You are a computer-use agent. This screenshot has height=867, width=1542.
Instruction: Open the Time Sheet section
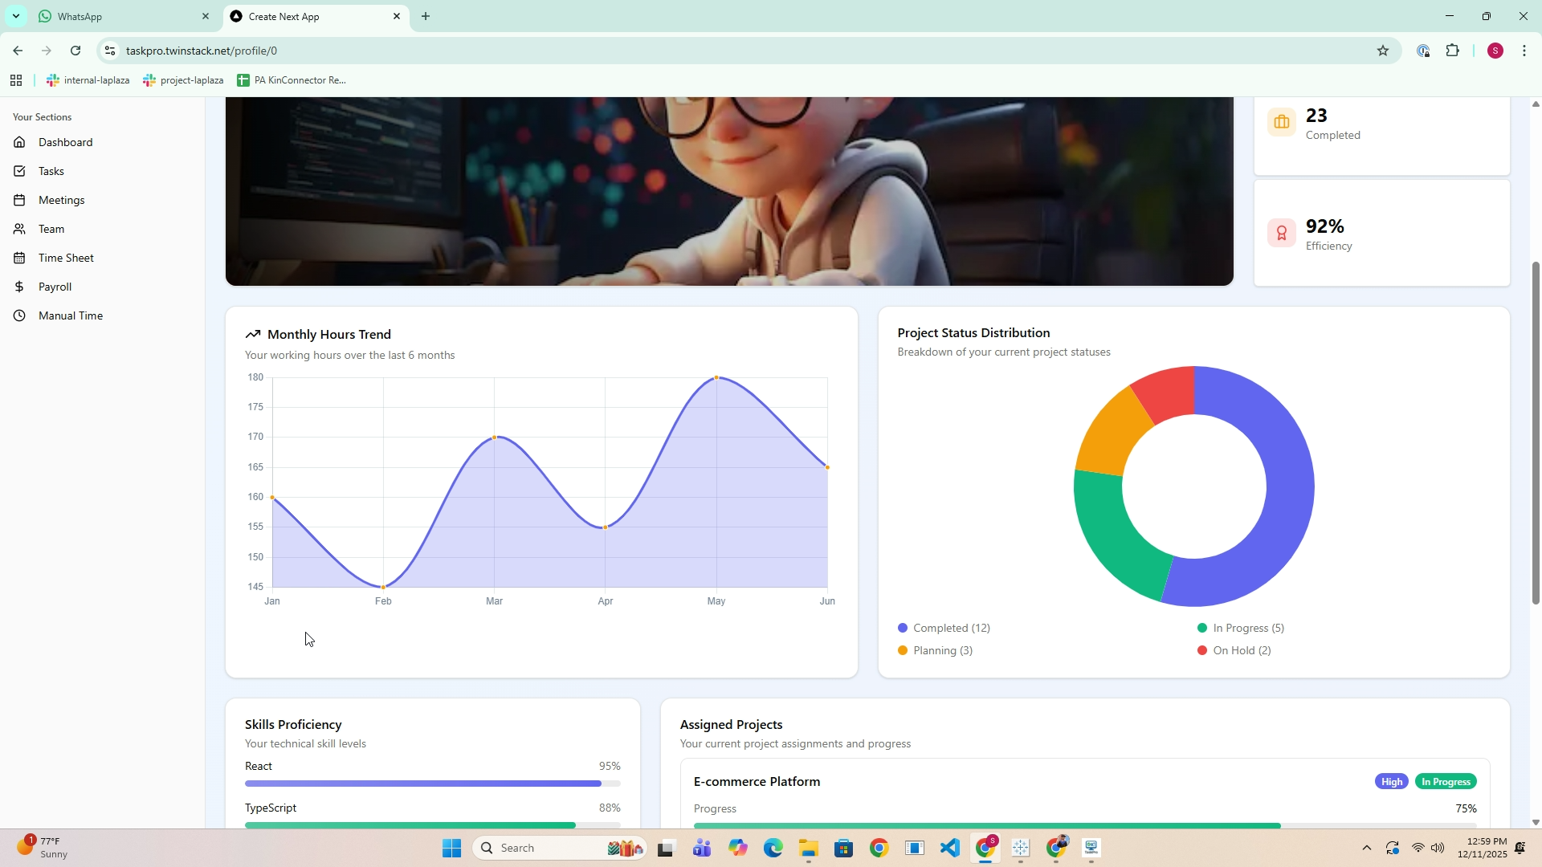(x=66, y=258)
